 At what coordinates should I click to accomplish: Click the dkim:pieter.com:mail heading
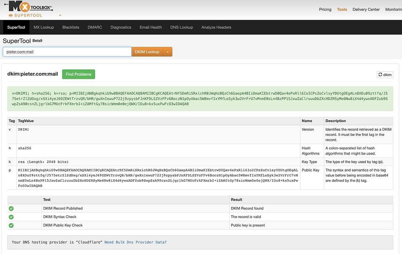click(33, 74)
